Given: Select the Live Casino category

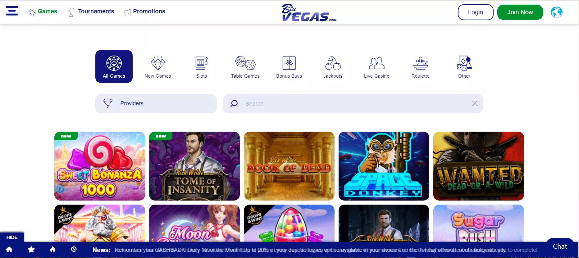Looking at the screenshot, I should point(377,66).
